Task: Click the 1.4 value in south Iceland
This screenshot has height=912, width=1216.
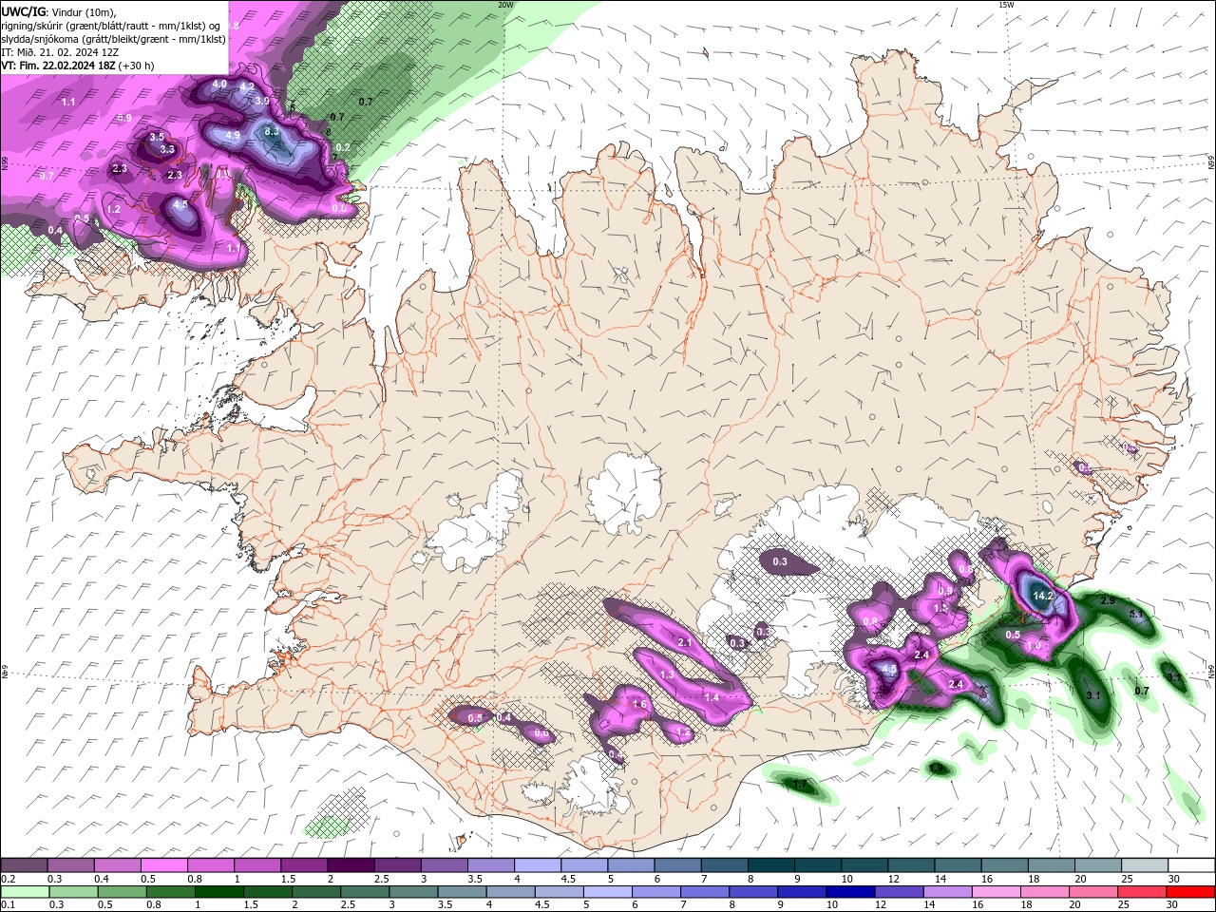Action: (x=712, y=697)
